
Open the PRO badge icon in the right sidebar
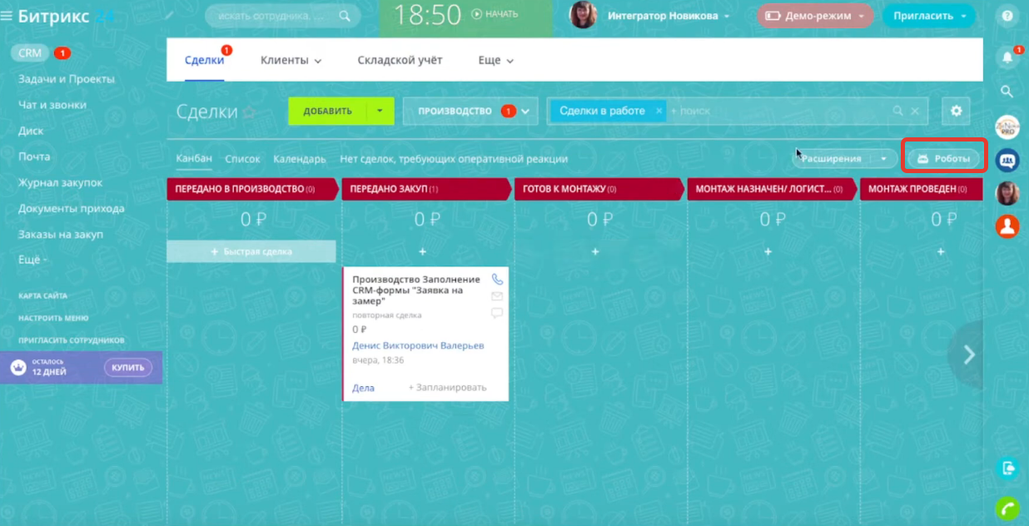coord(1007,127)
